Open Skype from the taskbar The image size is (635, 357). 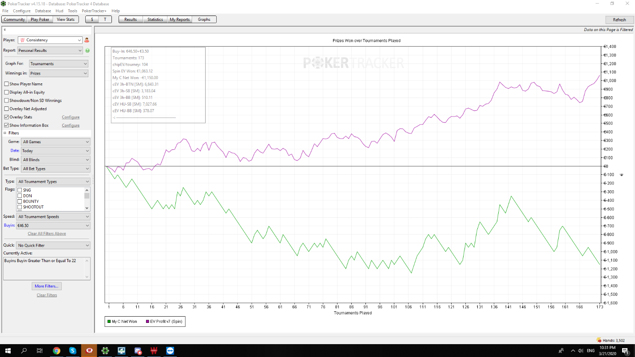point(73,350)
